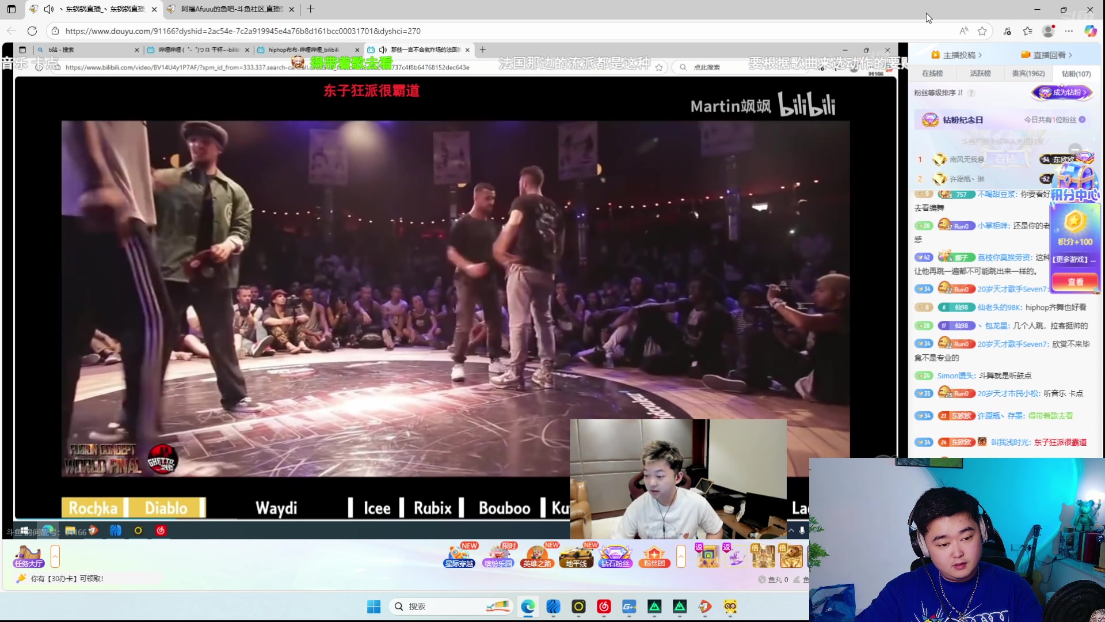The height and width of the screenshot is (622, 1105).
Task: Open 英雄之路 activity icon
Action: tap(538, 556)
